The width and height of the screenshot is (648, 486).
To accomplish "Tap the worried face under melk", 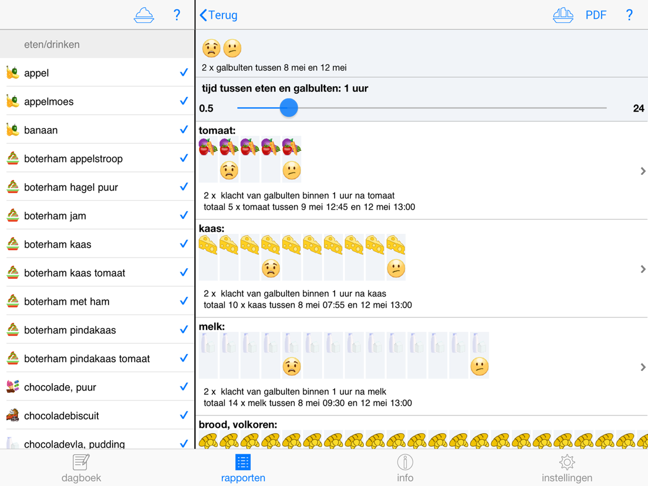I will tap(291, 366).
